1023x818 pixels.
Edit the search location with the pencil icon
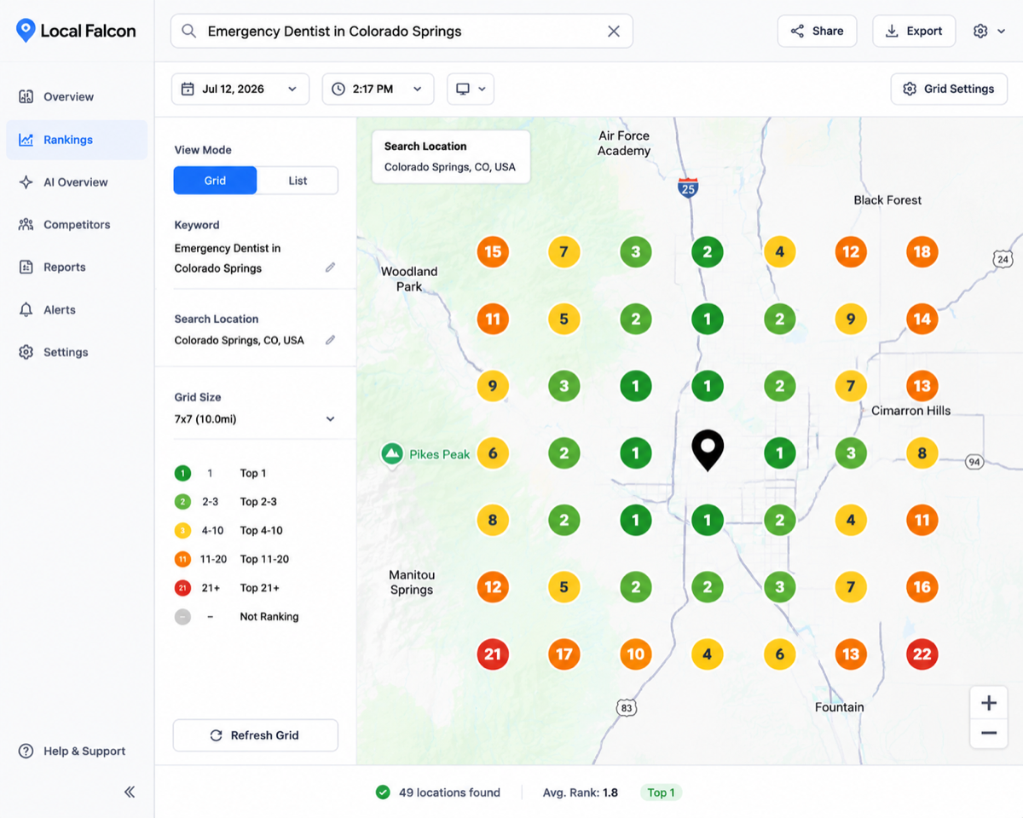tap(330, 340)
